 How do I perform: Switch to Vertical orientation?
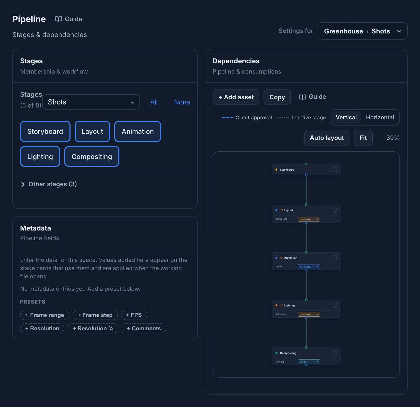pyautogui.click(x=346, y=118)
